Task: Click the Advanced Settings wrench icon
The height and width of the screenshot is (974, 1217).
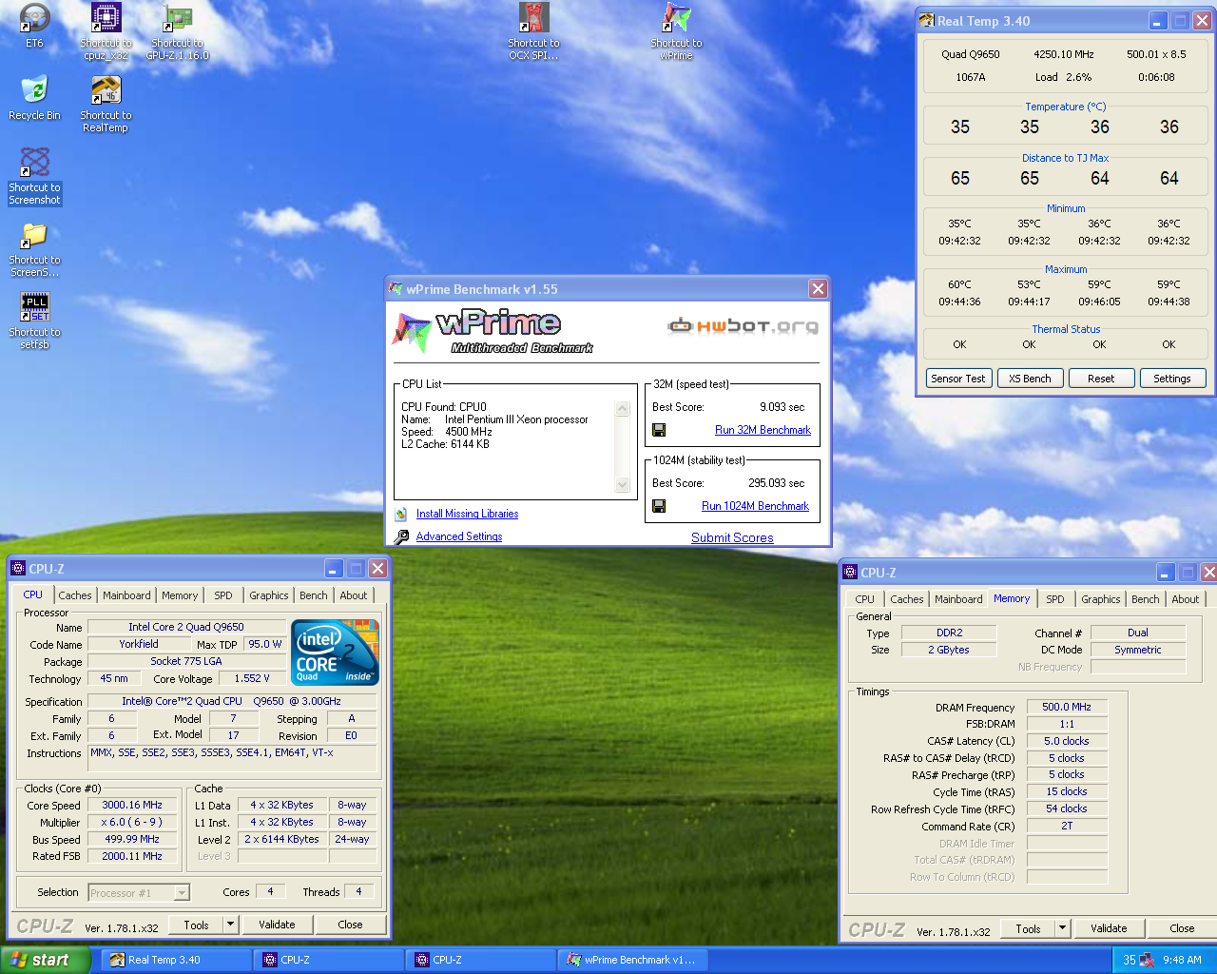Action: (x=401, y=536)
